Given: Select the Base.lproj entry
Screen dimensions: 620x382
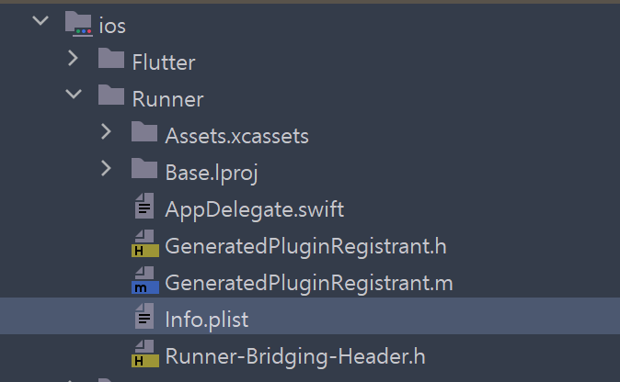Looking at the screenshot, I should point(212,174).
